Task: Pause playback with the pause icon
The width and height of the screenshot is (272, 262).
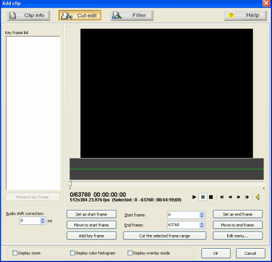Action: tap(203, 197)
